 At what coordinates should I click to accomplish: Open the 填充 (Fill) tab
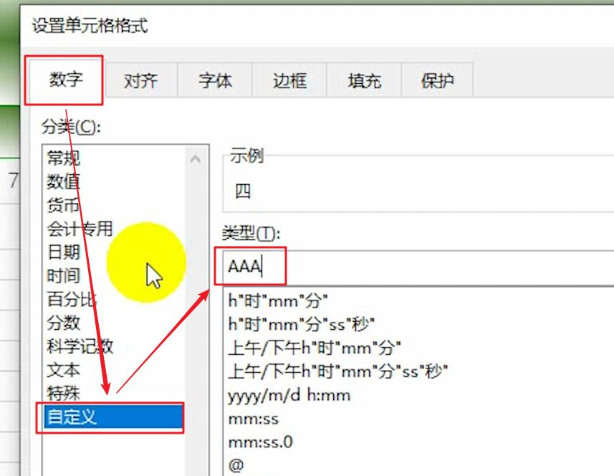(364, 82)
